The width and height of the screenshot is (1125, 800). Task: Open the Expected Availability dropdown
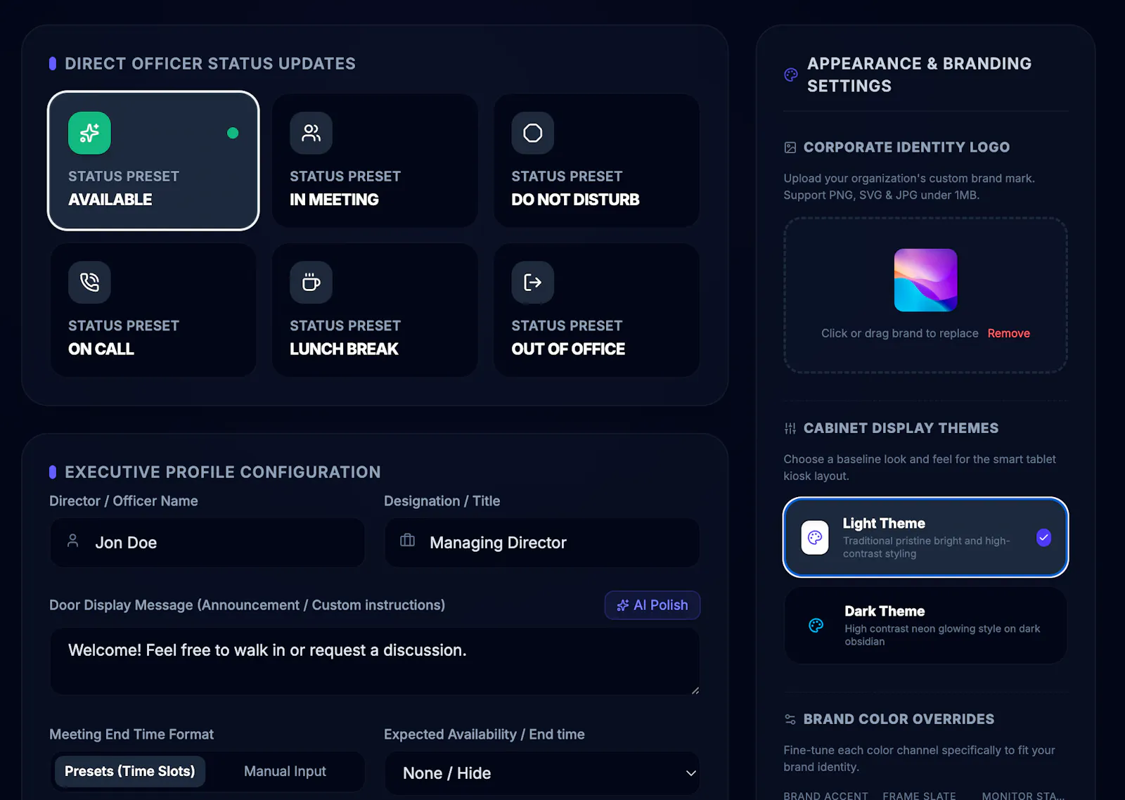(542, 773)
